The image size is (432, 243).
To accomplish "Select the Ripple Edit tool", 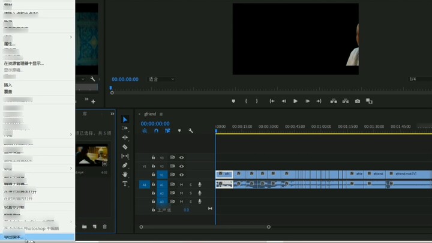I will tap(125, 137).
